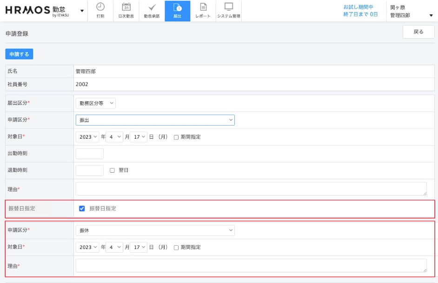Screen dimensions: 438x283
Task: Open the 関ヶ原 管理四郎 user menu
Action: [411, 11]
